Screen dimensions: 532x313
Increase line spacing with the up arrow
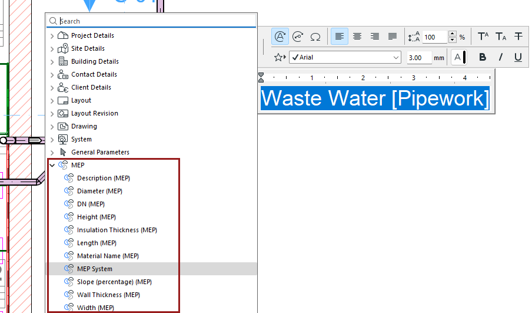click(x=453, y=34)
